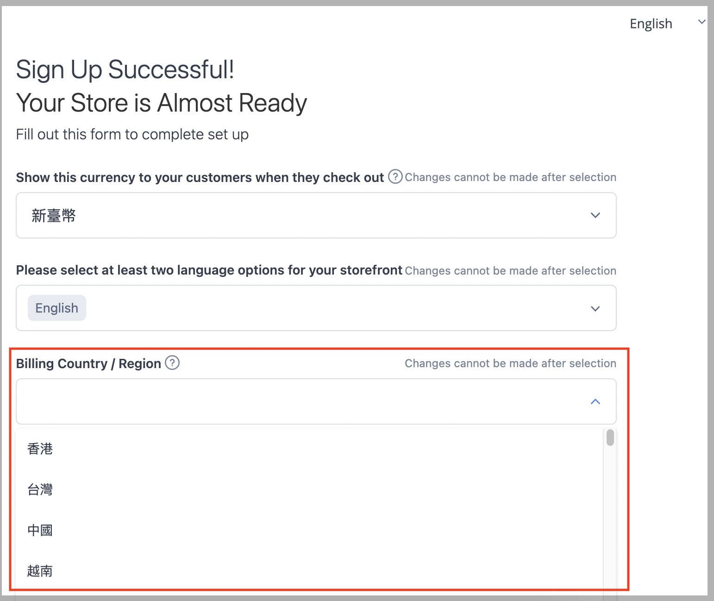
Task: Click the English language tag
Action: click(57, 308)
